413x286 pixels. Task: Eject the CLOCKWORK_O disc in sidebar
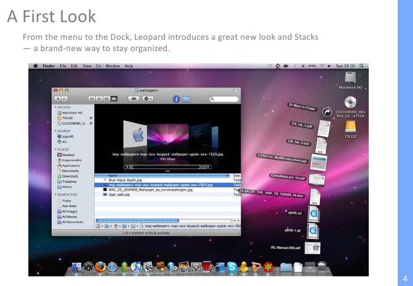91,123
